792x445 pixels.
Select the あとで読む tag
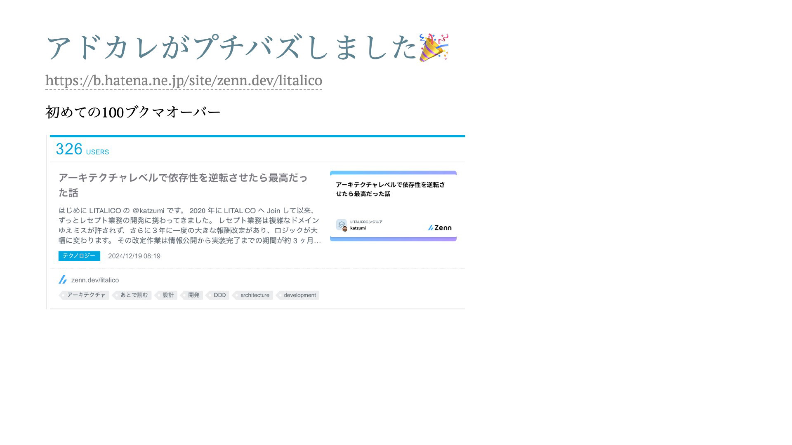tap(132, 295)
